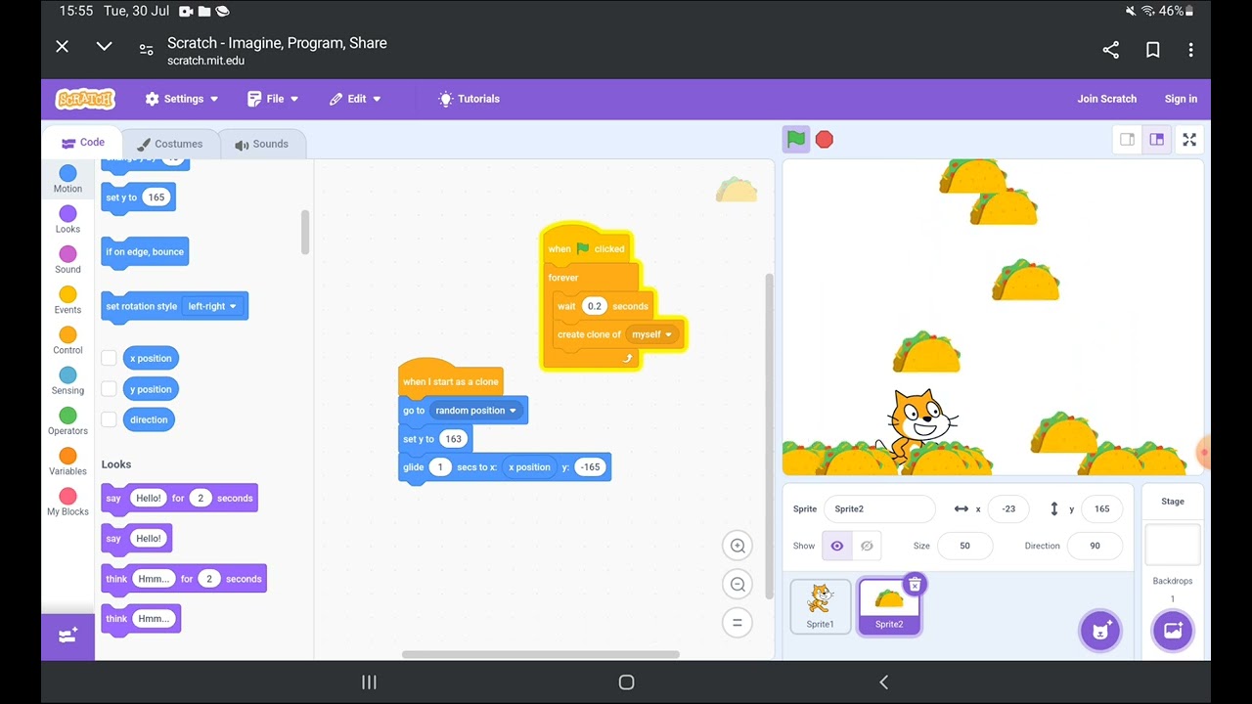Select the Looks block category

tap(67, 219)
